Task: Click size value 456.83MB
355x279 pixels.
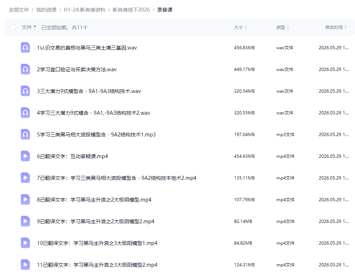Action: 244,48
